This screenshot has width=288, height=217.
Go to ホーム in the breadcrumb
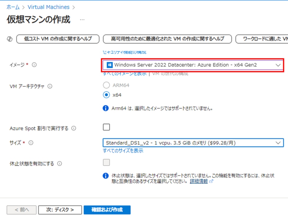[13, 7]
